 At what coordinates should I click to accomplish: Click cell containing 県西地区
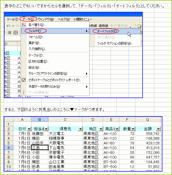click(93, 167)
